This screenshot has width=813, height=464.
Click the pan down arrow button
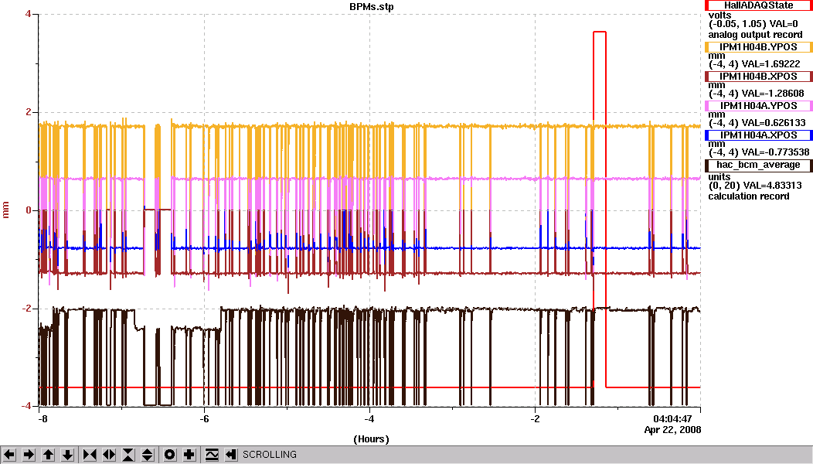67,455
